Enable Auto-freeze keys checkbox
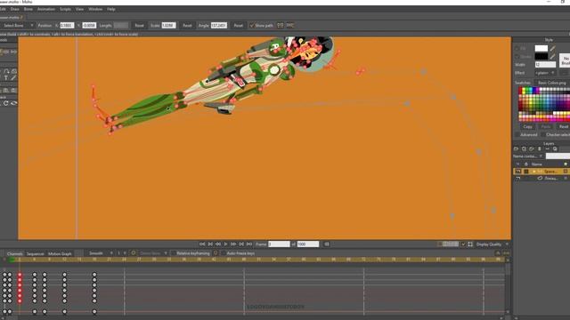The image size is (570, 320). click(224, 253)
